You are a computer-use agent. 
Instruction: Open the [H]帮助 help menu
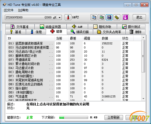click(23, 10)
